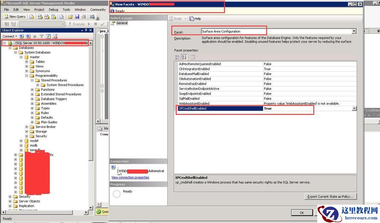Viewport: 380px width, 223px height.
Task: Open the View connection properties link
Action: [x=130, y=177]
